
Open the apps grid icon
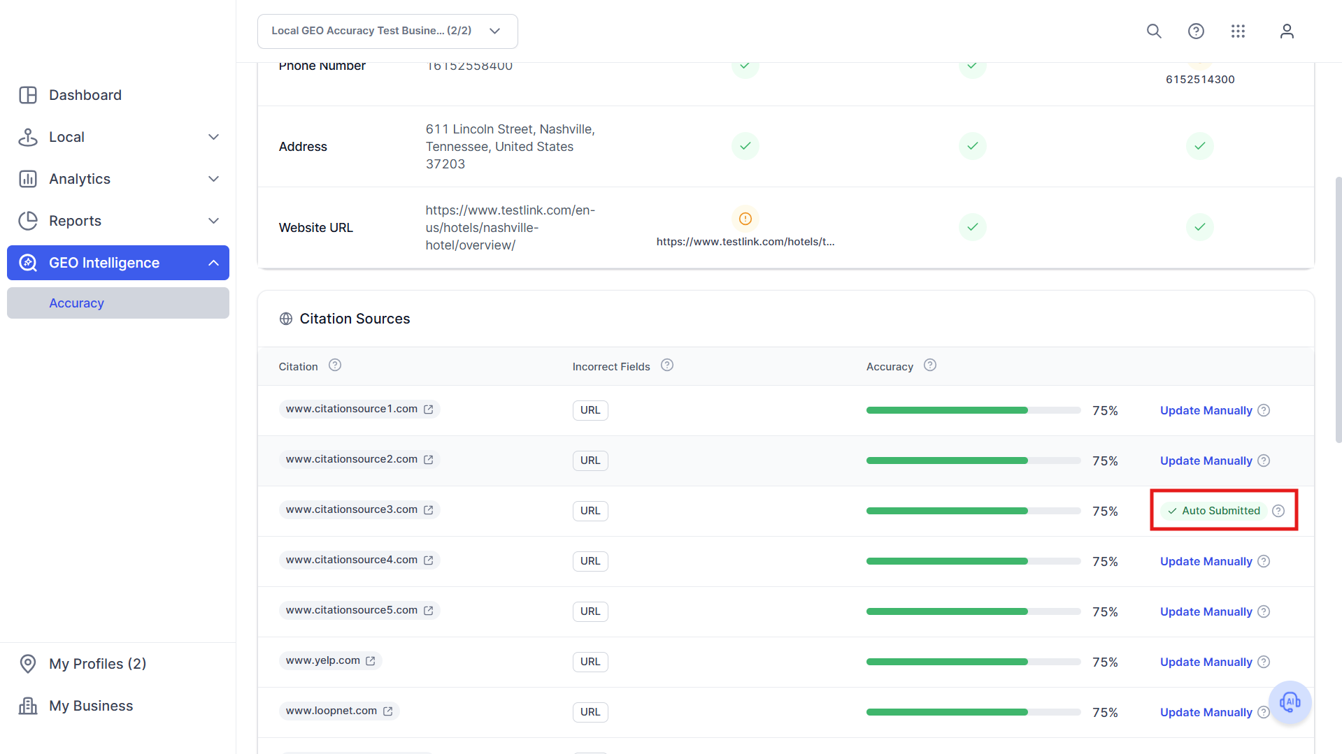[1238, 31]
